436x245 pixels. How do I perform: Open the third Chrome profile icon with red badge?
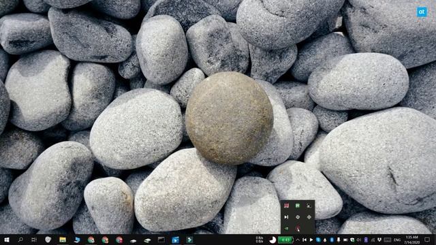[x=119, y=240]
